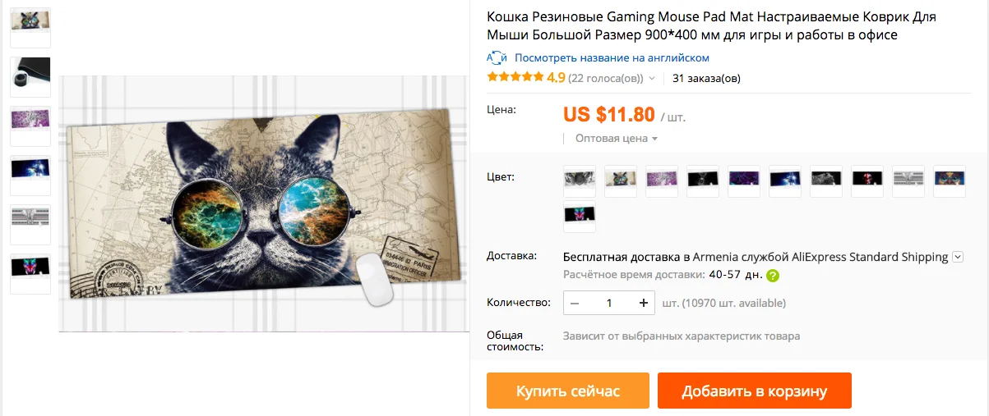
Task: Click the view title in English link
Action: (612, 58)
